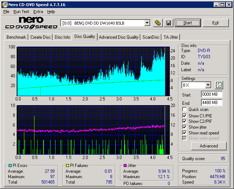Click the floppy disk save icon
The image size is (234, 189).
point(168,23)
